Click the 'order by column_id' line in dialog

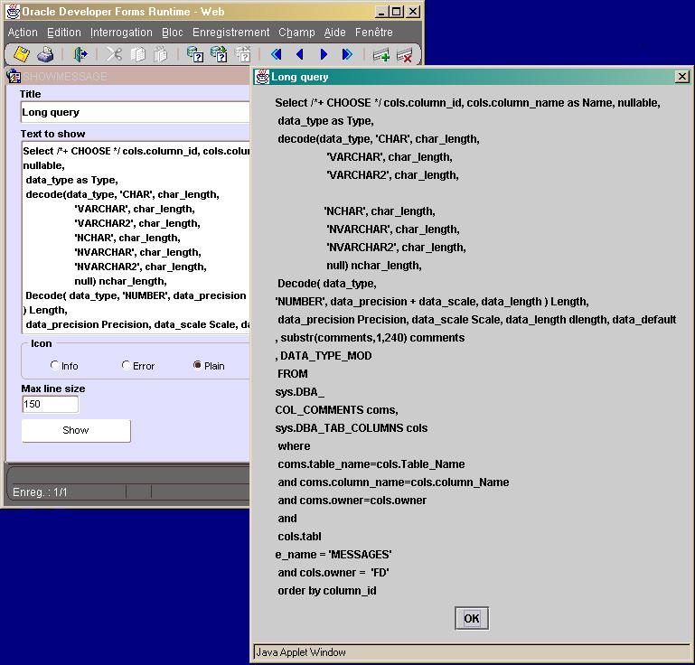point(327,591)
